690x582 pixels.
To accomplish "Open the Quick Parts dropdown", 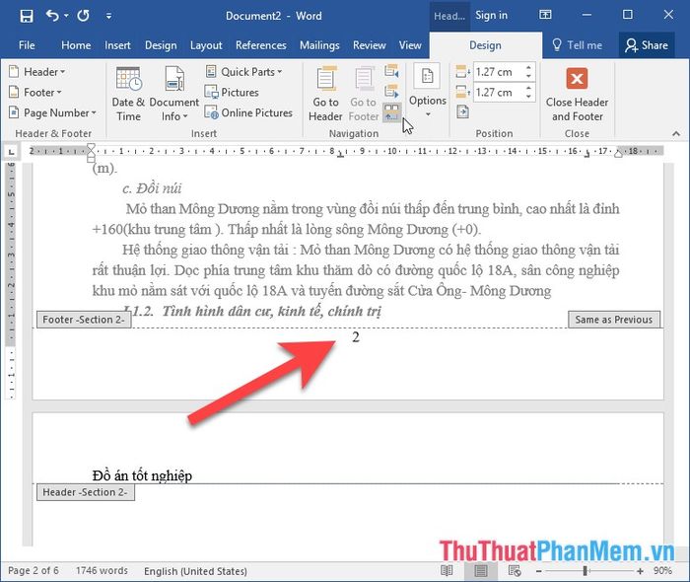I will click(243, 72).
